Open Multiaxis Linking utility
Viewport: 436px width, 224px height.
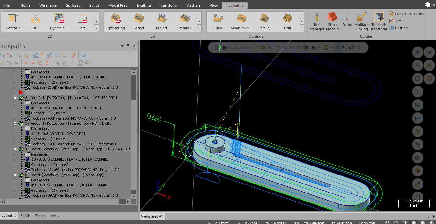[x=362, y=22]
